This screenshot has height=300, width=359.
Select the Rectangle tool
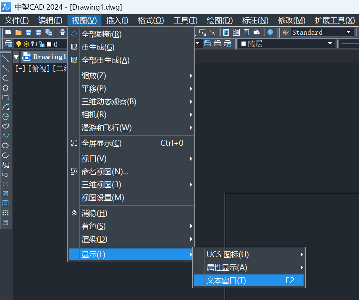click(5, 97)
